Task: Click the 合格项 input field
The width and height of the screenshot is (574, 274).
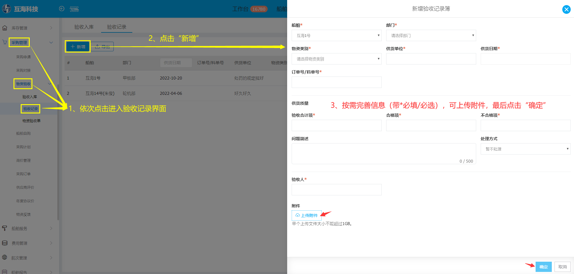Action: pos(431,125)
